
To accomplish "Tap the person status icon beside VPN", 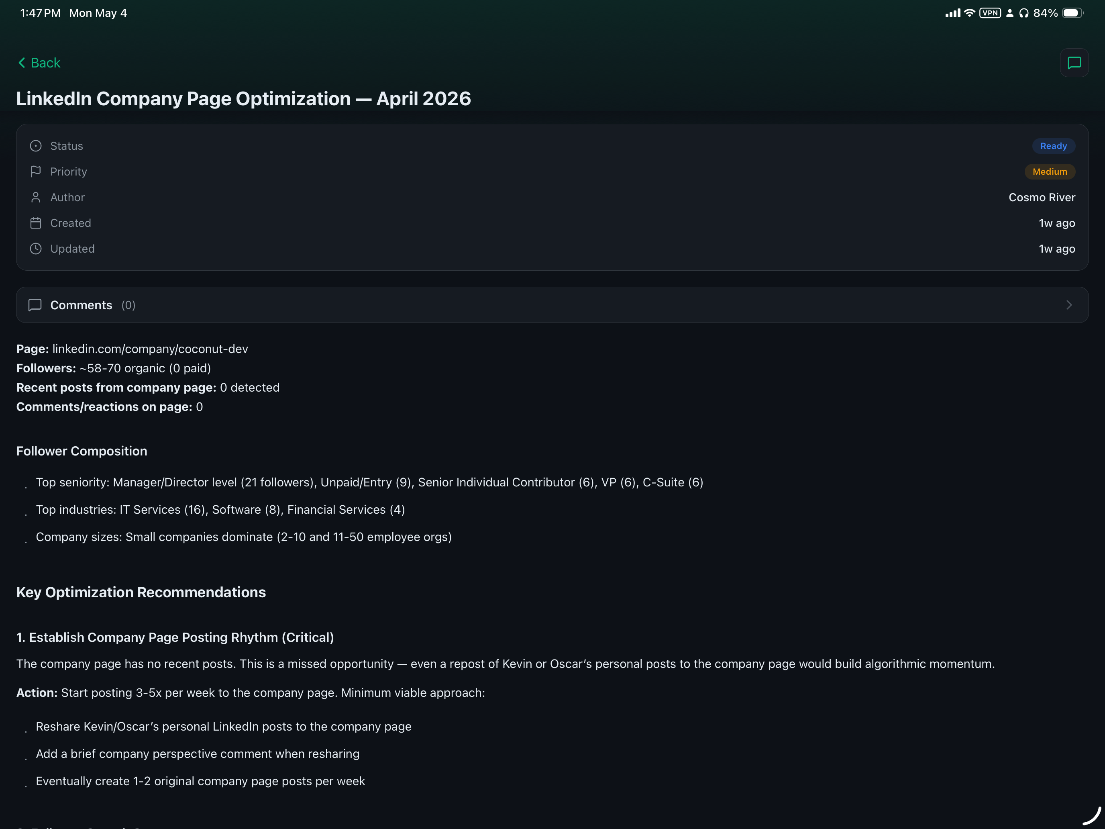I will click(1009, 13).
